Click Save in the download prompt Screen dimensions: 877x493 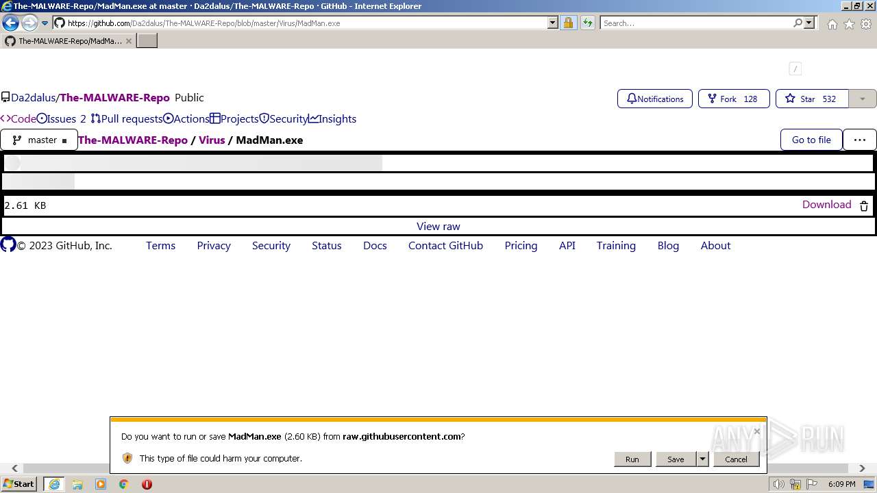click(676, 459)
